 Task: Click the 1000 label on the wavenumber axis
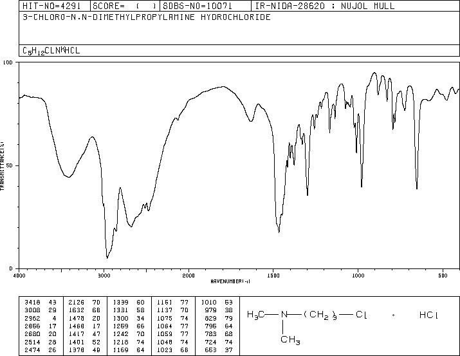(358, 276)
